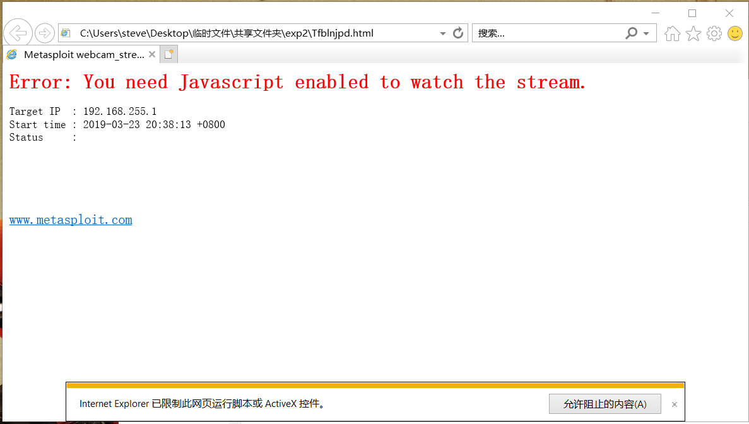Click the page icon in address bar
Screen dimensions: 749x424
point(66,33)
